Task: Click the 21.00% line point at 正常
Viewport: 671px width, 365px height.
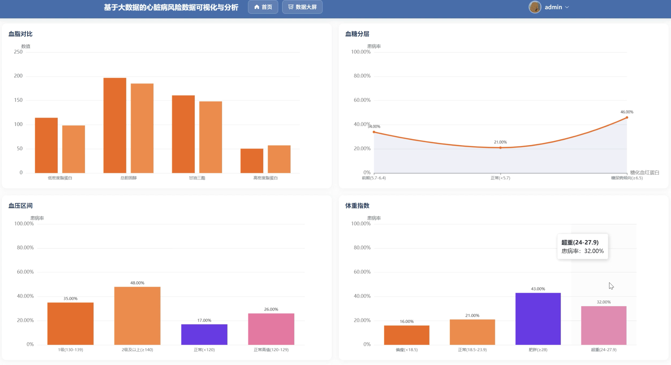Action: point(500,148)
